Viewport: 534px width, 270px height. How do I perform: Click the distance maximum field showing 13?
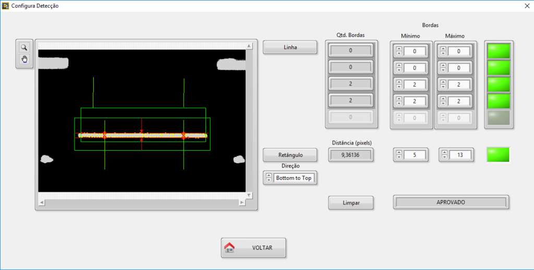(460, 155)
